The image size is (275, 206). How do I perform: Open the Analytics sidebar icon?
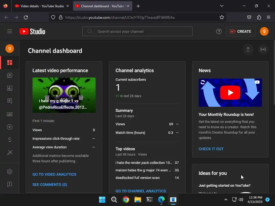[10, 88]
